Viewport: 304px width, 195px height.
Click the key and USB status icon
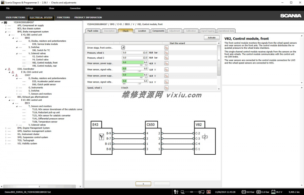(176, 192)
